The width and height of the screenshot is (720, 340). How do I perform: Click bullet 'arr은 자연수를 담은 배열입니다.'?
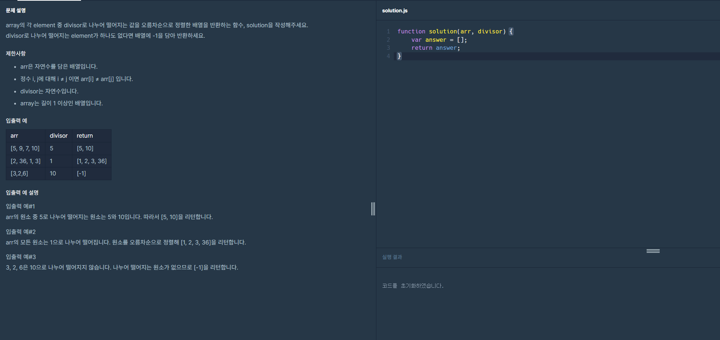(59, 66)
